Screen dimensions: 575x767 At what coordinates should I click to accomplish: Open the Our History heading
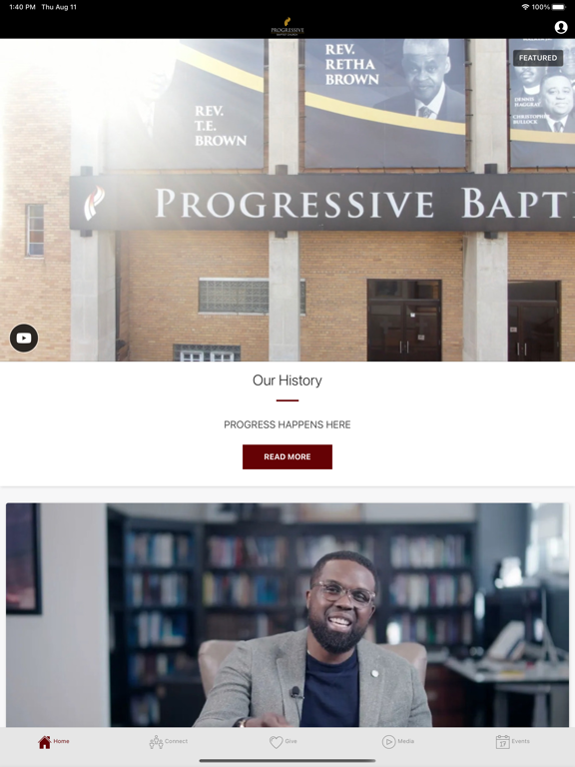click(287, 381)
